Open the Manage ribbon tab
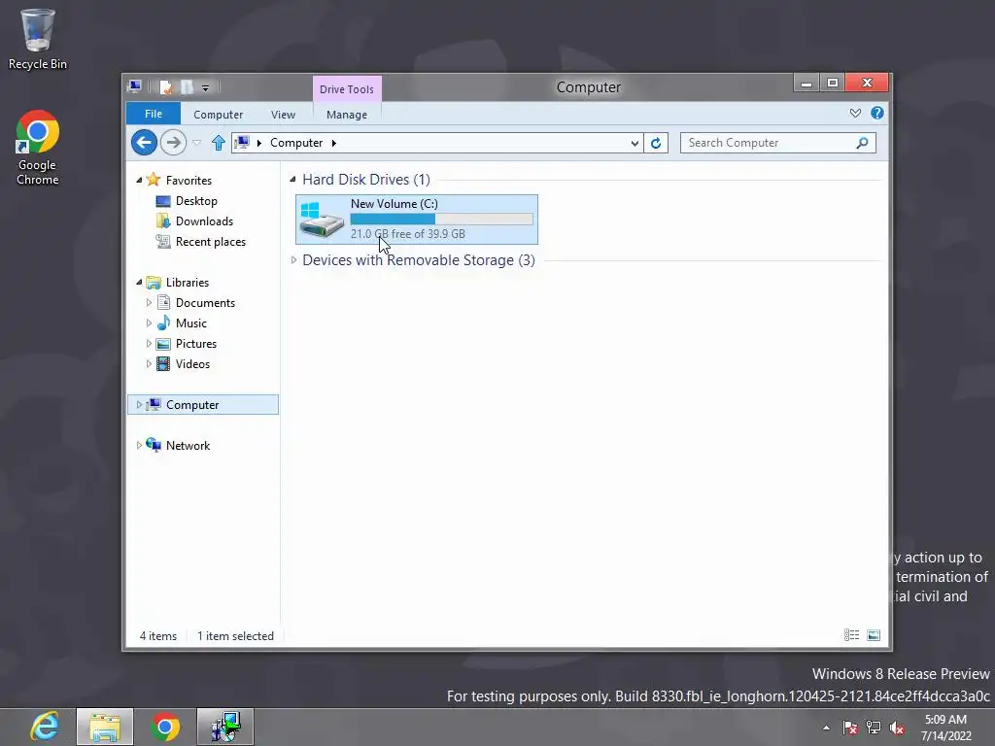The width and height of the screenshot is (995, 746). pos(347,115)
